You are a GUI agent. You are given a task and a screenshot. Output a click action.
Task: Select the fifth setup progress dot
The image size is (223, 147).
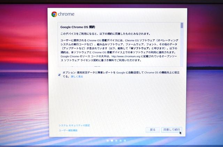click(125, 140)
